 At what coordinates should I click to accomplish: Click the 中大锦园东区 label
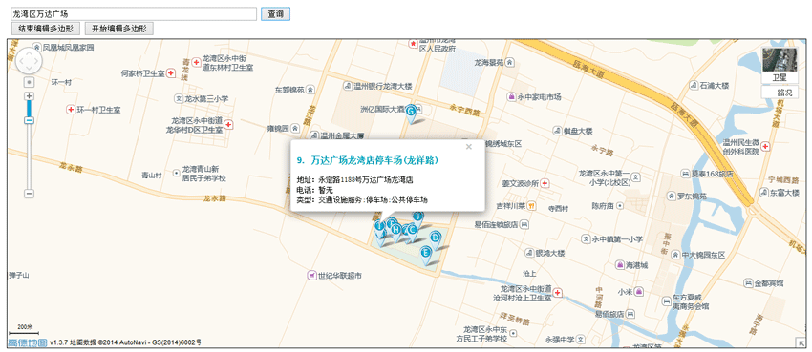click(703, 255)
